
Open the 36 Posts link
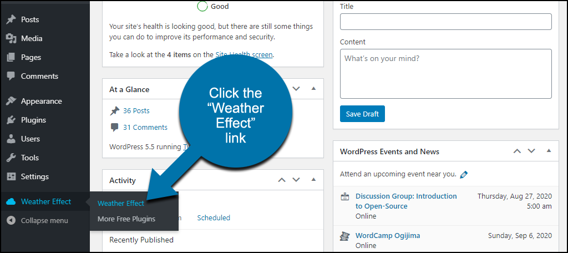tap(136, 110)
